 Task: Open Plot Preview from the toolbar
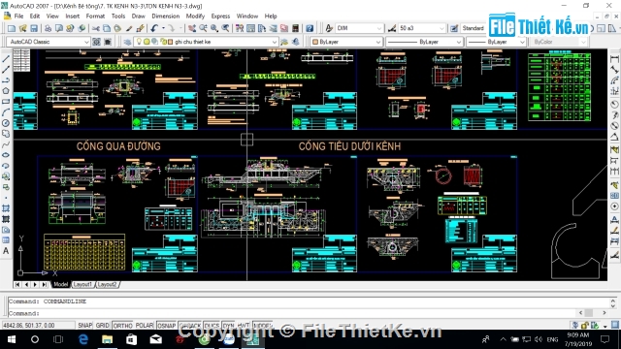(59, 28)
